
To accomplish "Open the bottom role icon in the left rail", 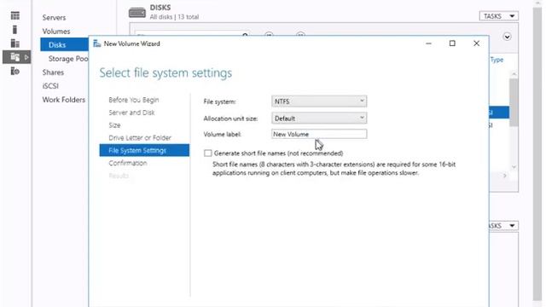I will 15,71.
